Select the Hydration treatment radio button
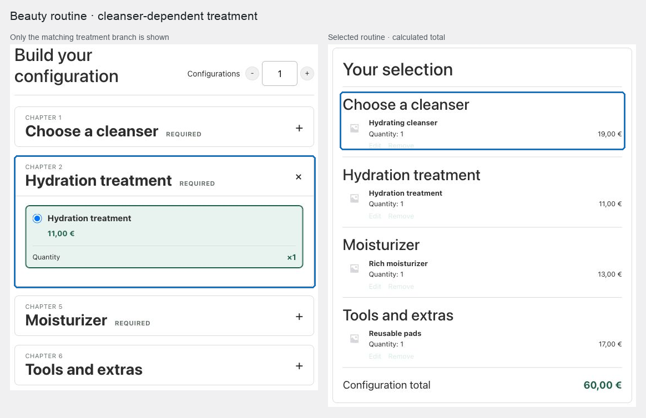 (x=37, y=218)
